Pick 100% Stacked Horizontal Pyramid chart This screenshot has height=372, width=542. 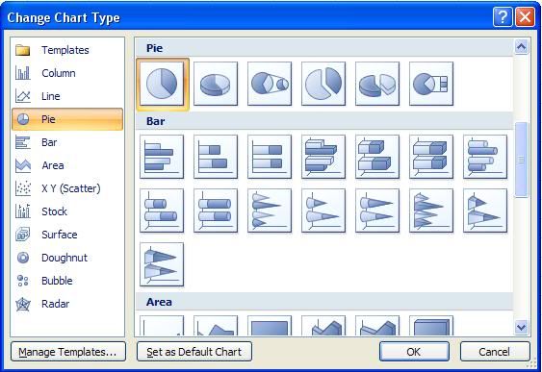coord(162,264)
